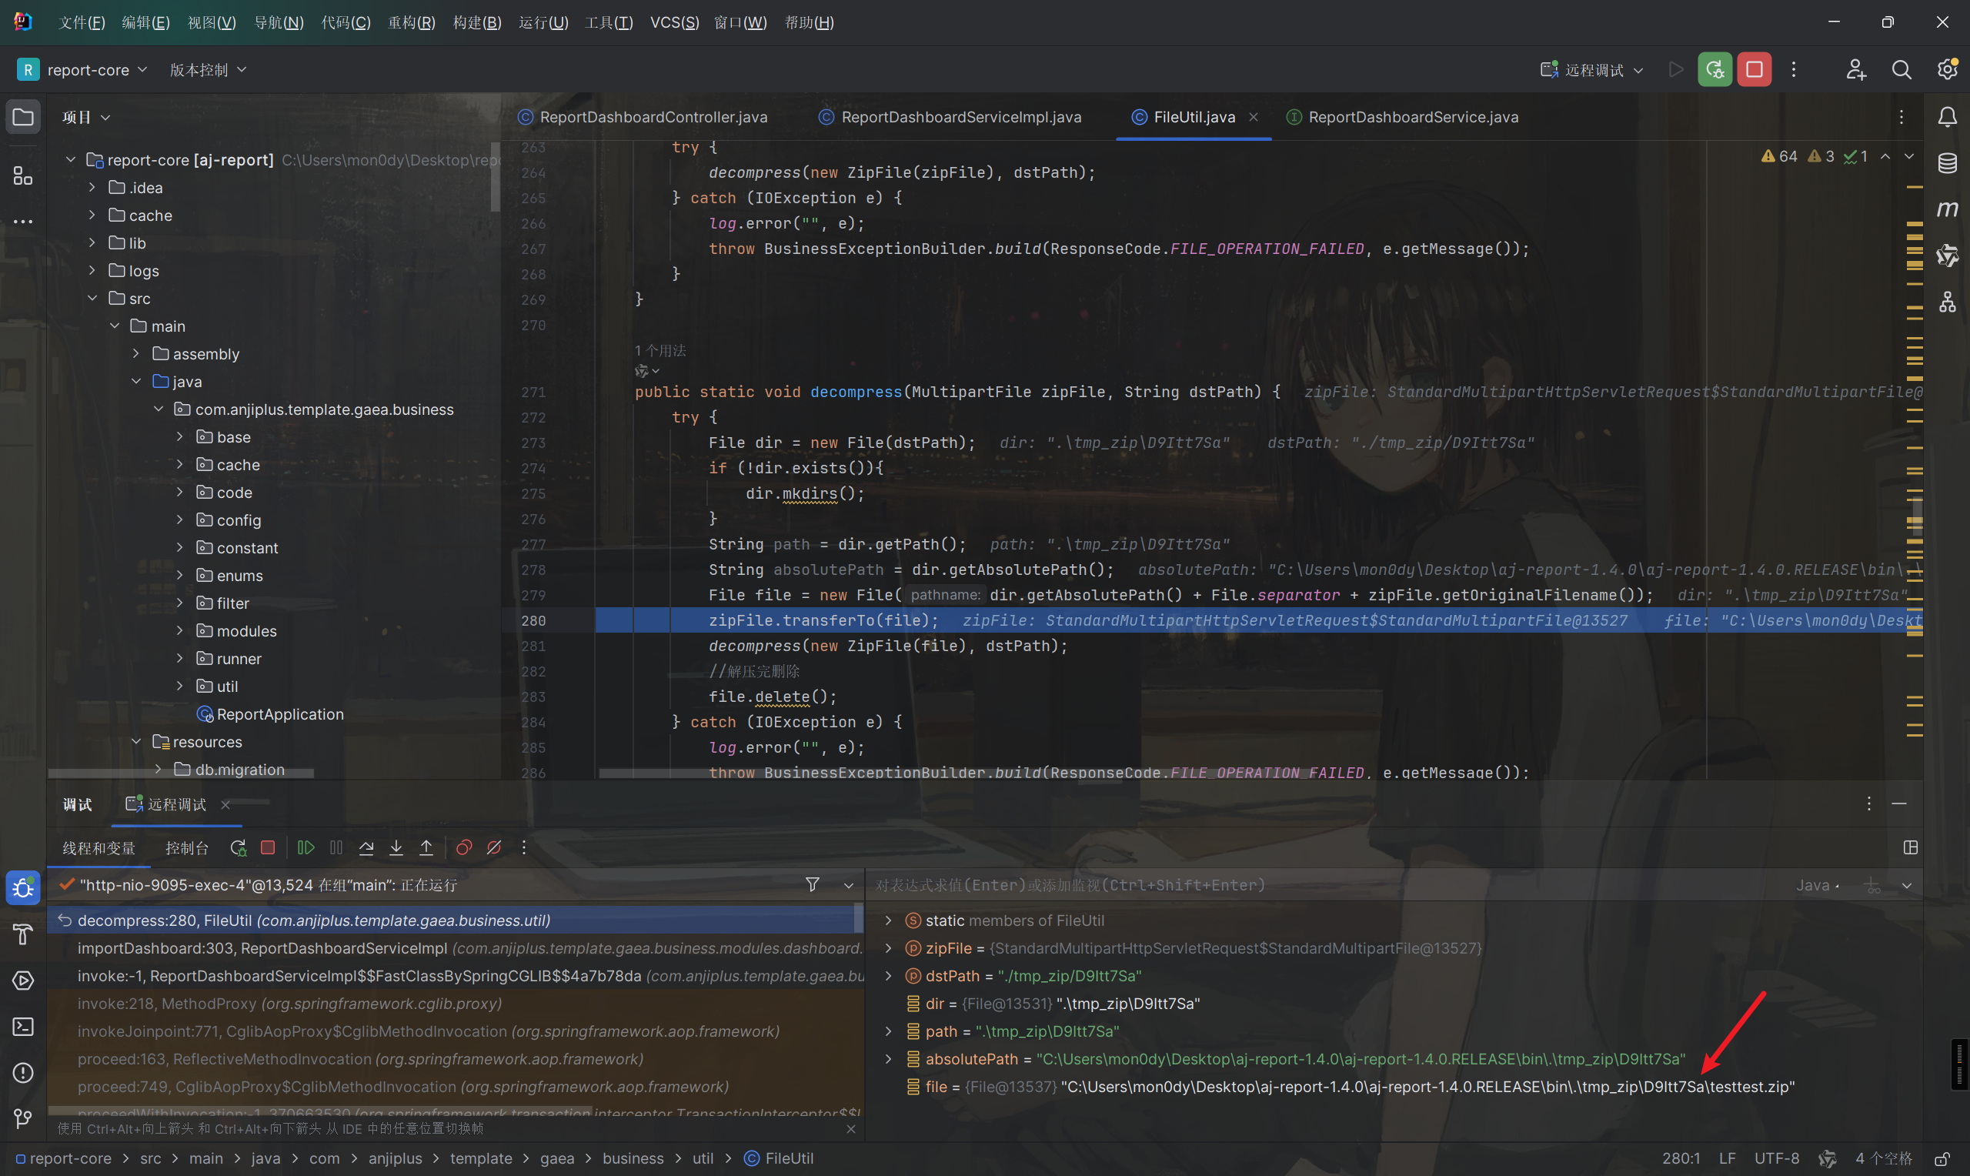Step over in debugger toolbar

coord(366,848)
